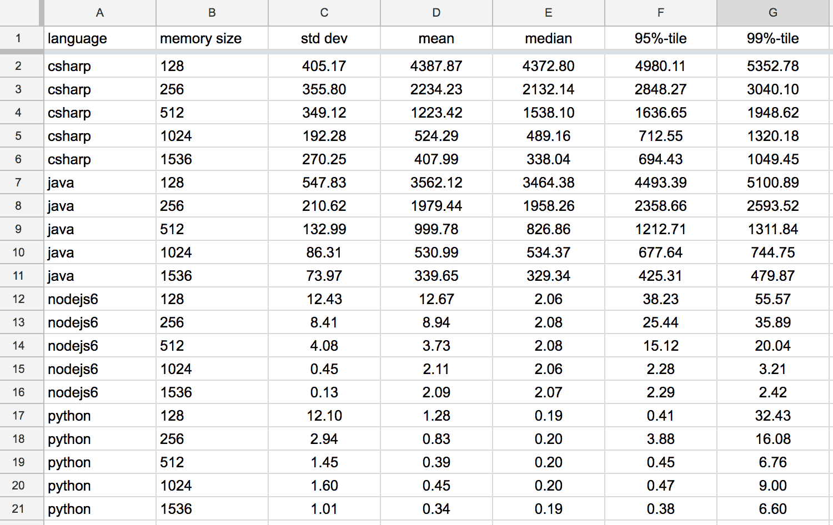The width and height of the screenshot is (833, 525).
Task: Select column D header
Action: pos(436,12)
